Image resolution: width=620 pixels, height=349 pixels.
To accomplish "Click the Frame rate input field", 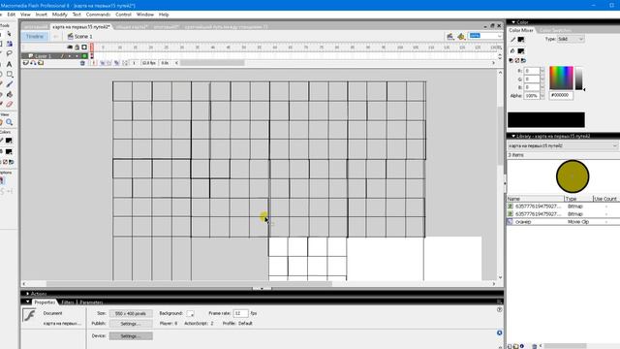I will tap(240, 313).
